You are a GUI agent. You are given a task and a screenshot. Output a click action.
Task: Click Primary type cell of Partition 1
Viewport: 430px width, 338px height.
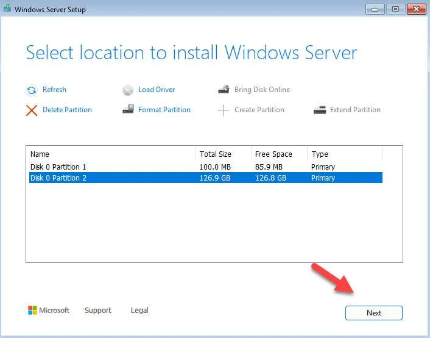pos(323,167)
